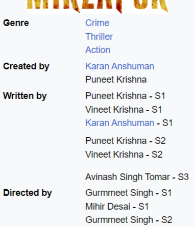
Task: Click the Directed by label
Action: [x=28, y=193]
